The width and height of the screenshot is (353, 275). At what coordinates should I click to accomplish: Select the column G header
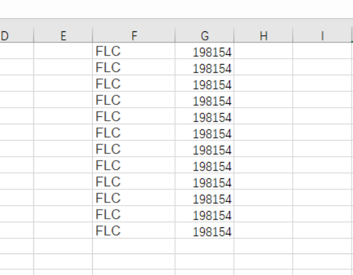pyautogui.click(x=205, y=35)
